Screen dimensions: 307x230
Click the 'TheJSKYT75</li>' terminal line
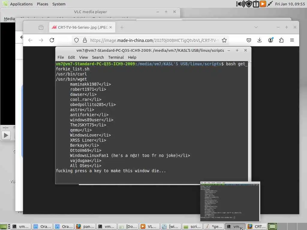point(88,125)
